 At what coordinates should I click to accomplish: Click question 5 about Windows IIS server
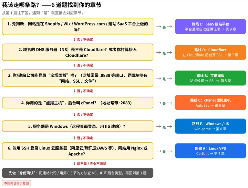77,126
